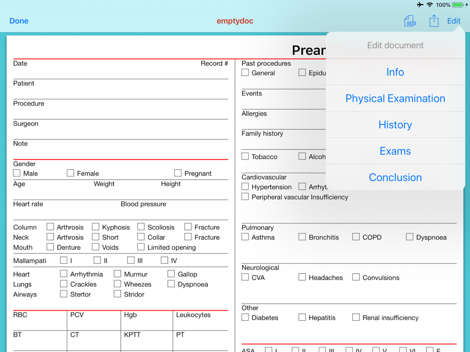Viewport: 470px width, 352px height.
Task: Check the Diabetes box
Action: coord(245,317)
